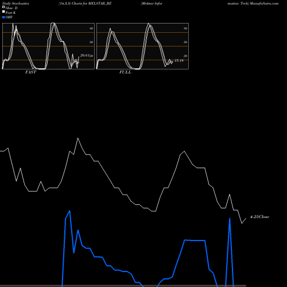Select the 'Daily Stochastics' title text
This screenshot has width=287, height=287.
[x=15, y=3]
